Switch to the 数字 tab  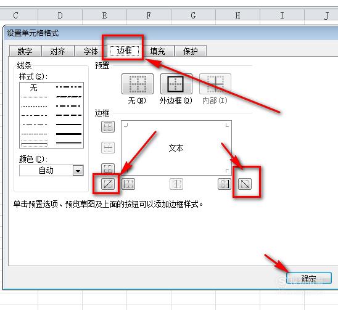point(25,51)
